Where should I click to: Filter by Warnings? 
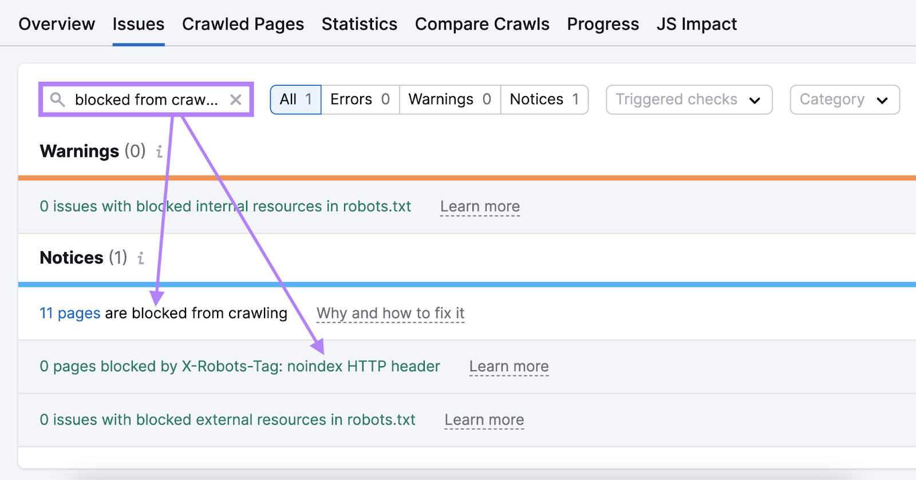(449, 100)
